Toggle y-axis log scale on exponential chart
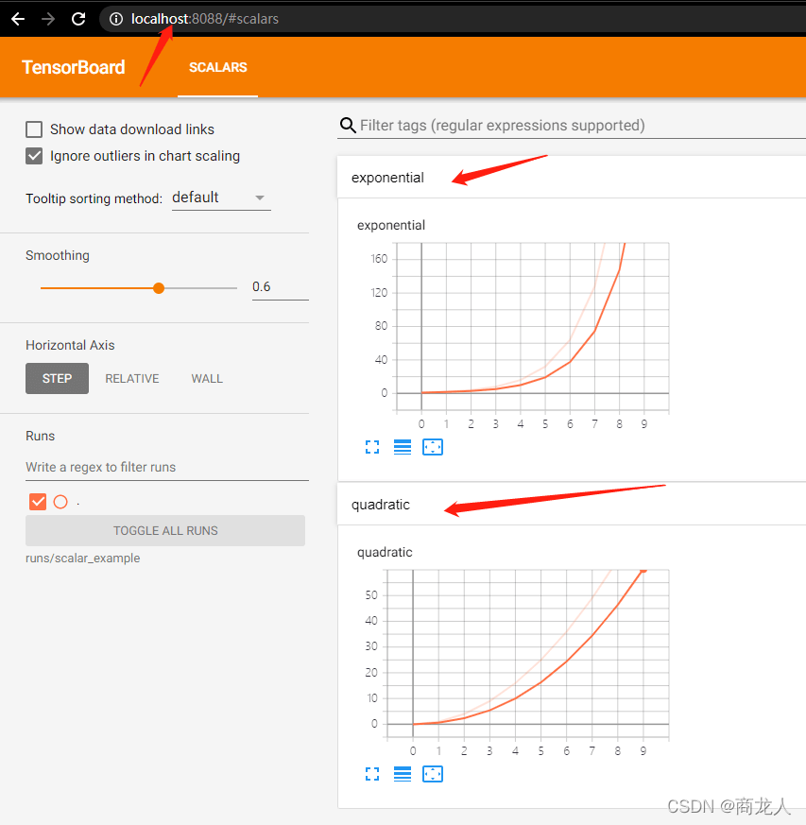Image resolution: width=806 pixels, height=825 pixels. pyautogui.click(x=403, y=447)
